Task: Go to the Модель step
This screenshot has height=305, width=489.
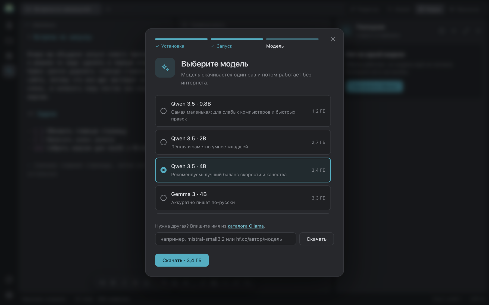Action: (x=275, y=46)
